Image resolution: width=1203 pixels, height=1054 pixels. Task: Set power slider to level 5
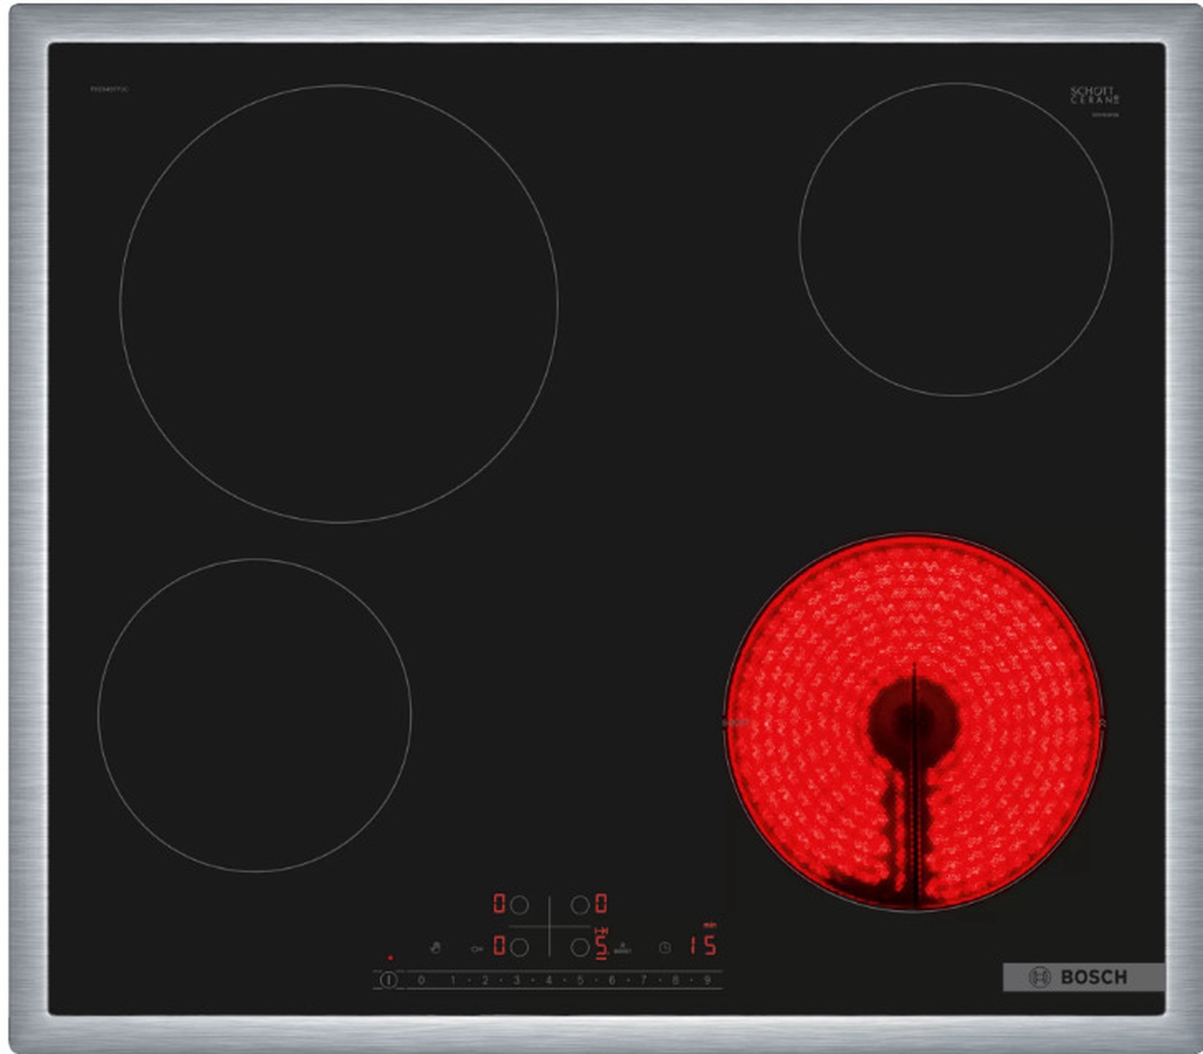click(x=580, y=980)
